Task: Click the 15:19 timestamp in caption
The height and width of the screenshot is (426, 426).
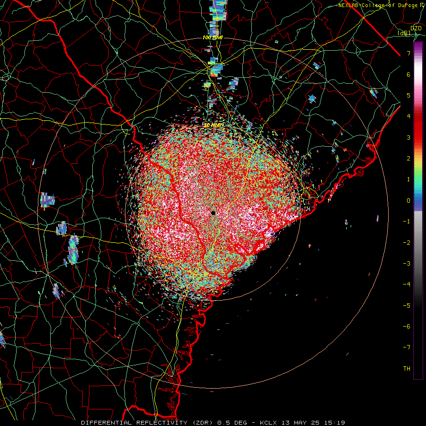Action: point(335,423)
